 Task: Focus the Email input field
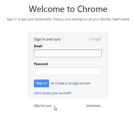68,53
